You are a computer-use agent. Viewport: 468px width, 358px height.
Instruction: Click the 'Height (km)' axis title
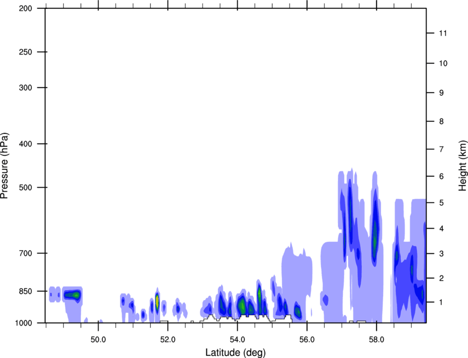click(462, 166)
